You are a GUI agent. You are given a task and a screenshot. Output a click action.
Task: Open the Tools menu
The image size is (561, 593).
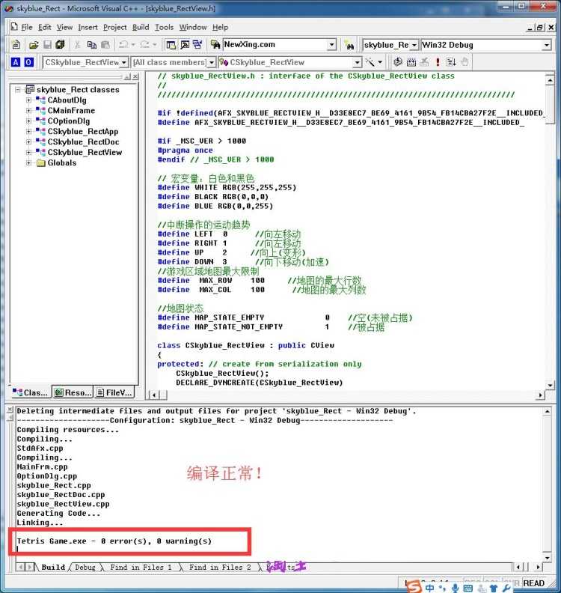point(164,27)
